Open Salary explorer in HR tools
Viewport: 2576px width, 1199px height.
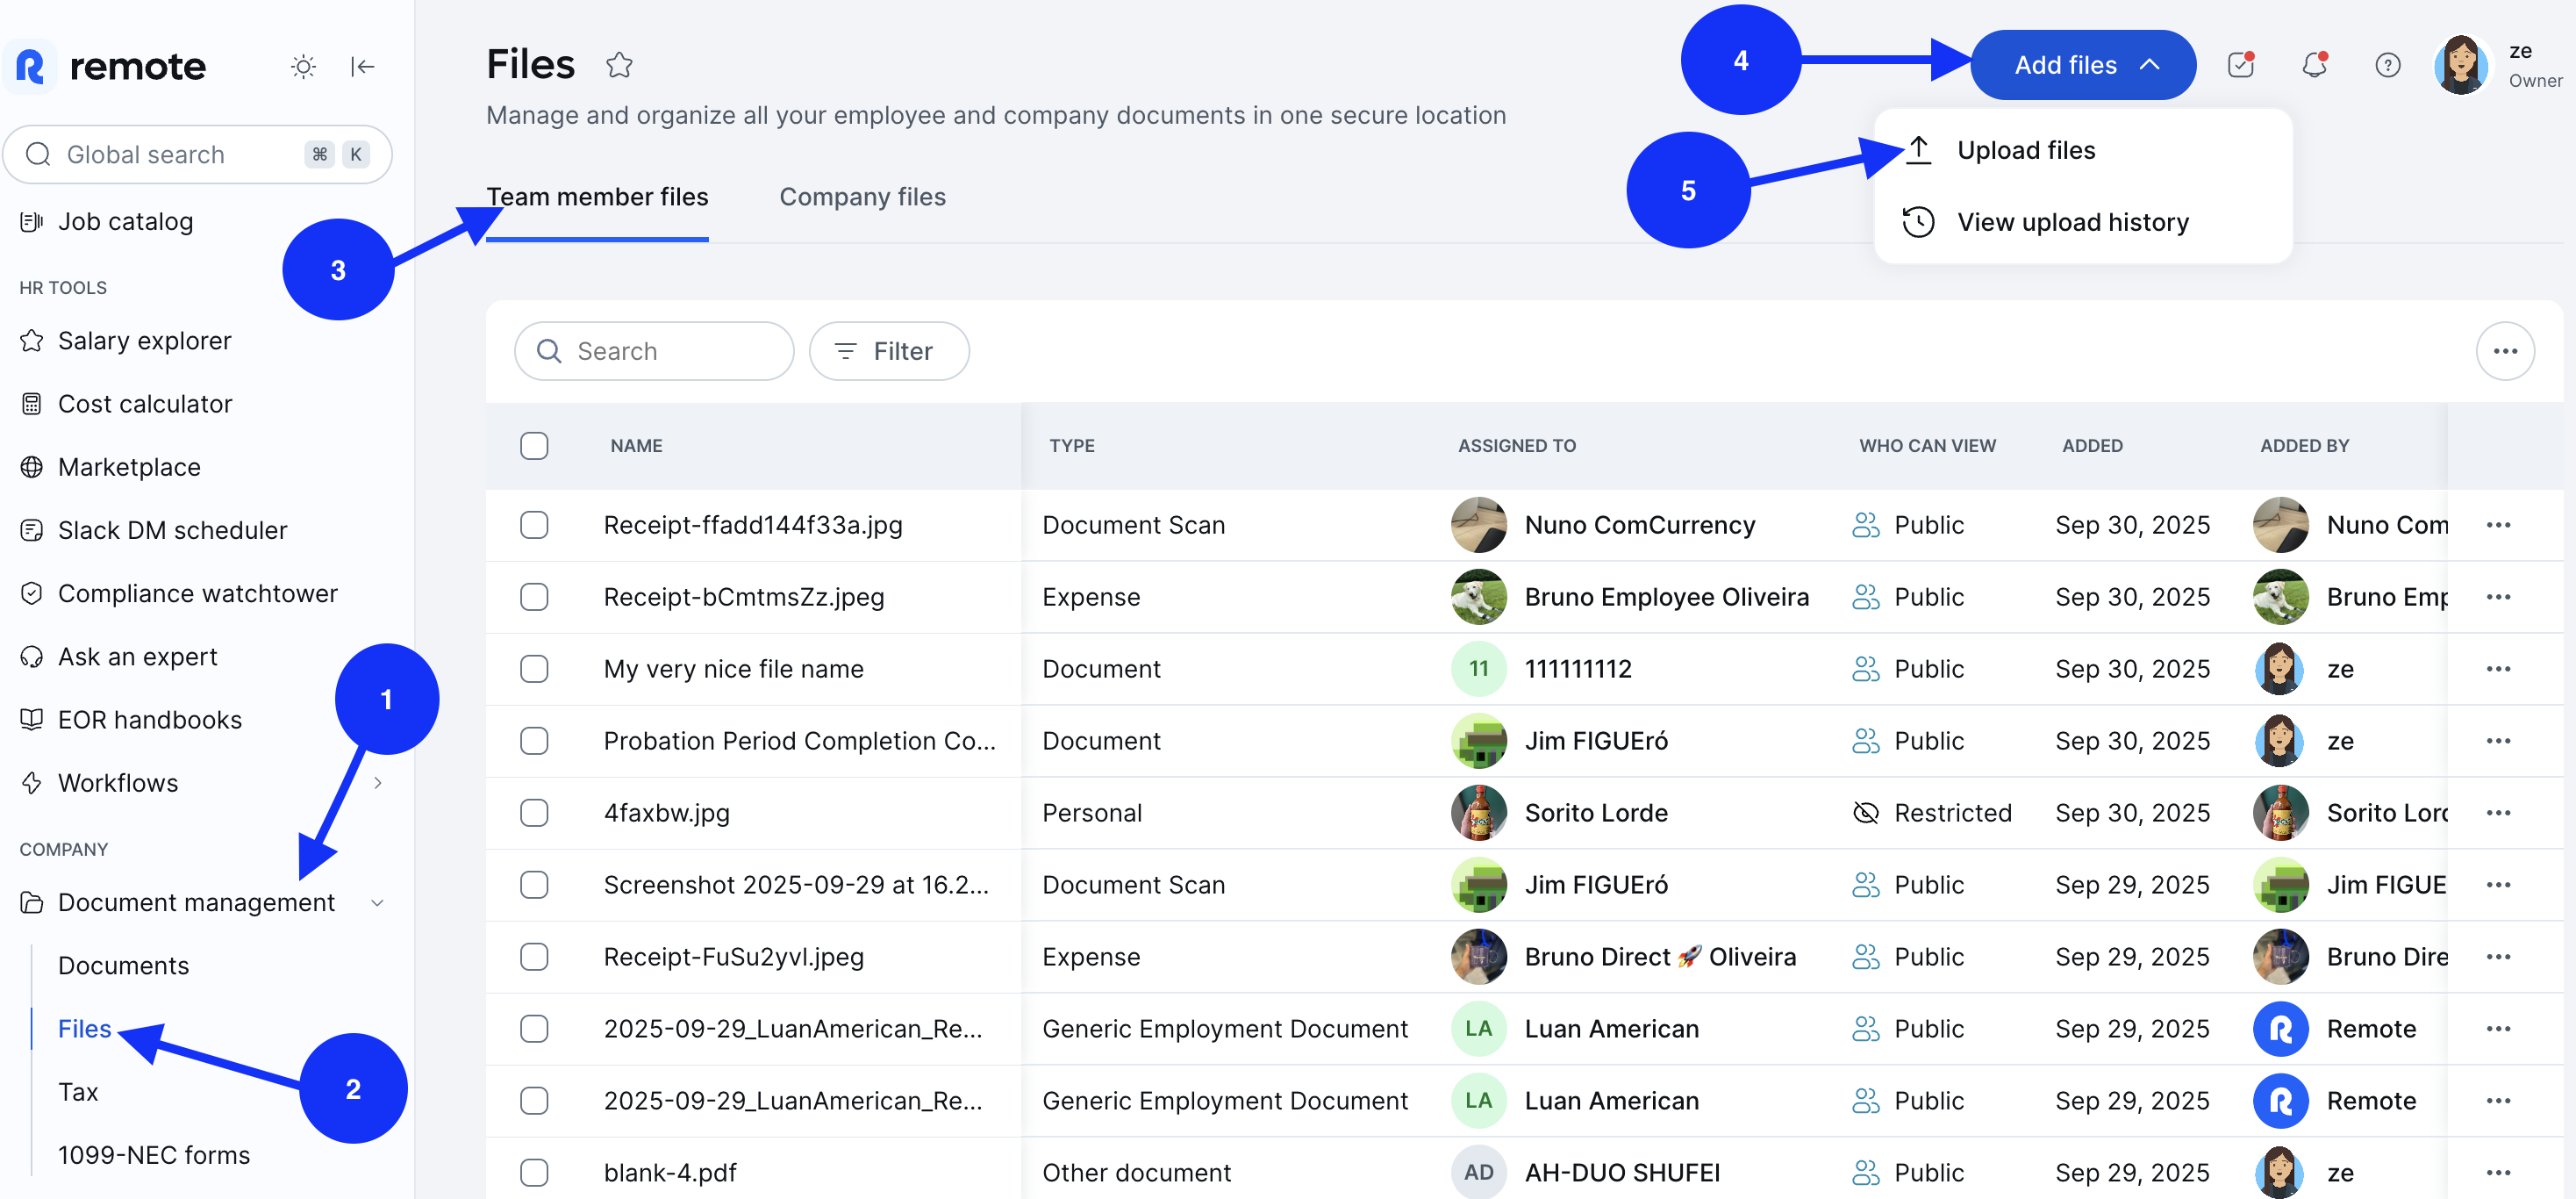pos(144,341)
